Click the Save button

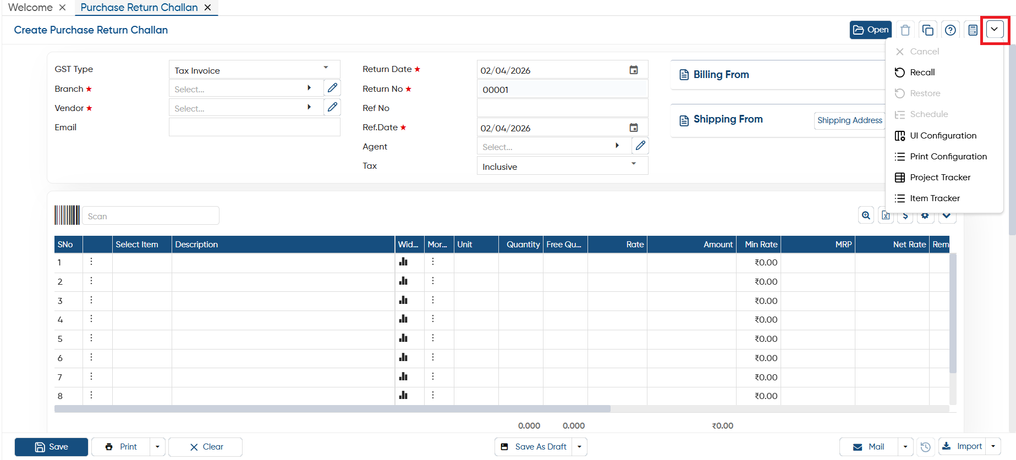click(51, 447)
